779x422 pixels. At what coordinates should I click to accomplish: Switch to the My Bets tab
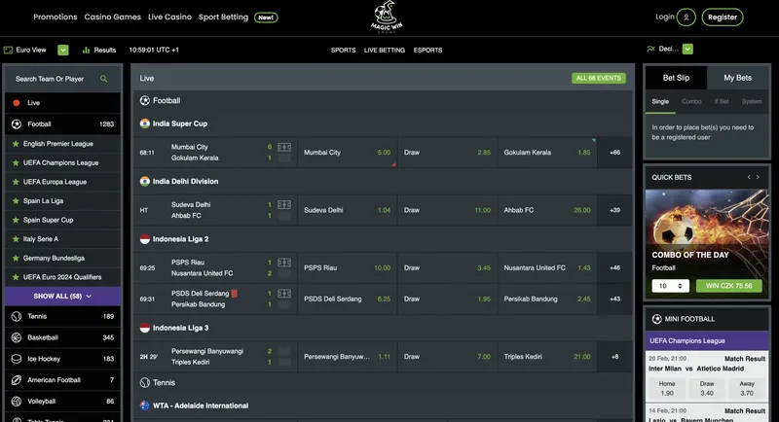737,78
